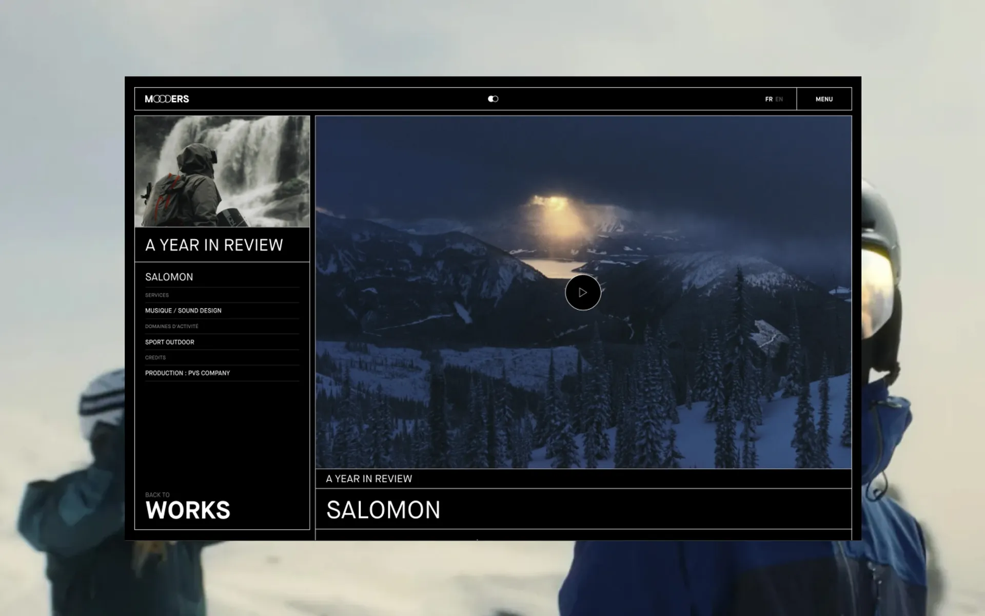The image size is (985, 616).
Task: Click PRODUCTION : PVS COMPANY credit
Action: point(187,373)
